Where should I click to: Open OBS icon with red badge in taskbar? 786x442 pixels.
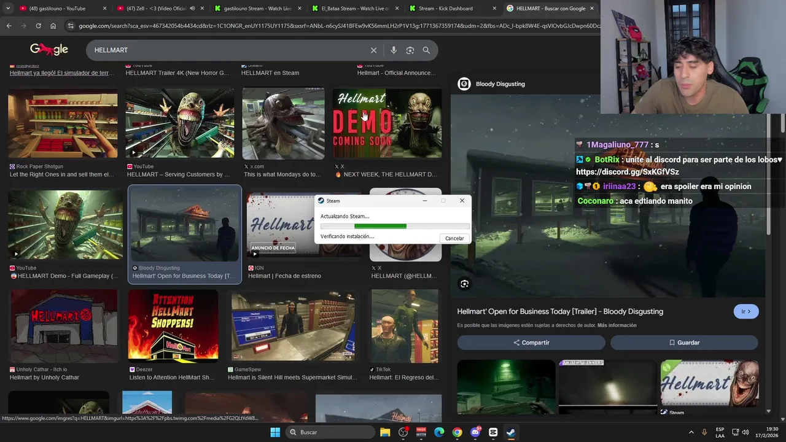tap(403, 432)
